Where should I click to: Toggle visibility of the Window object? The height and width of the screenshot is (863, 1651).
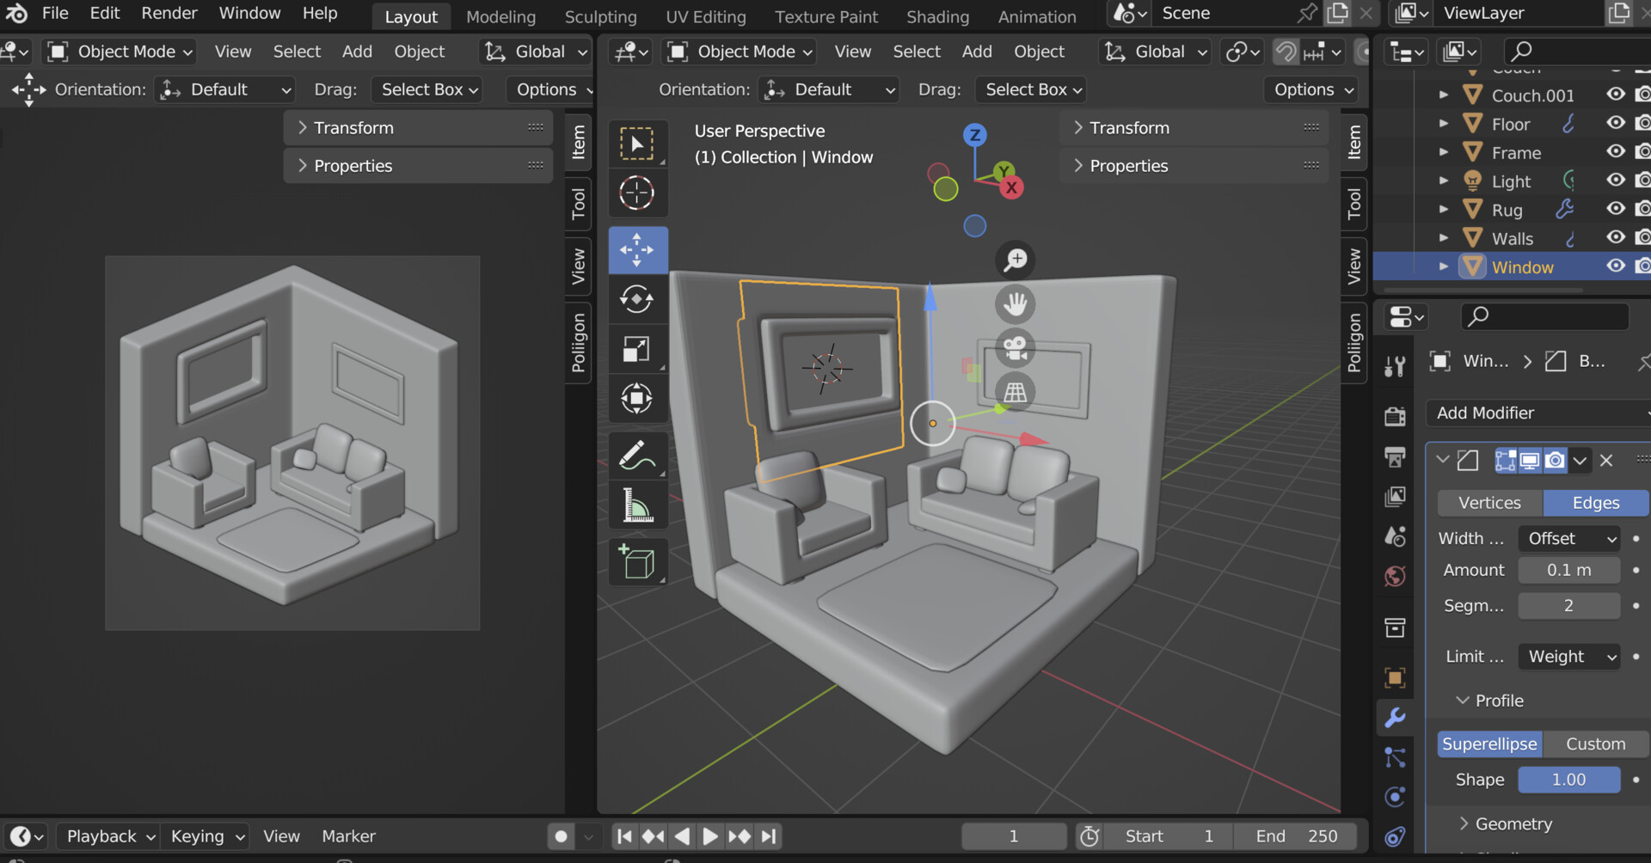click(1616, 266)
